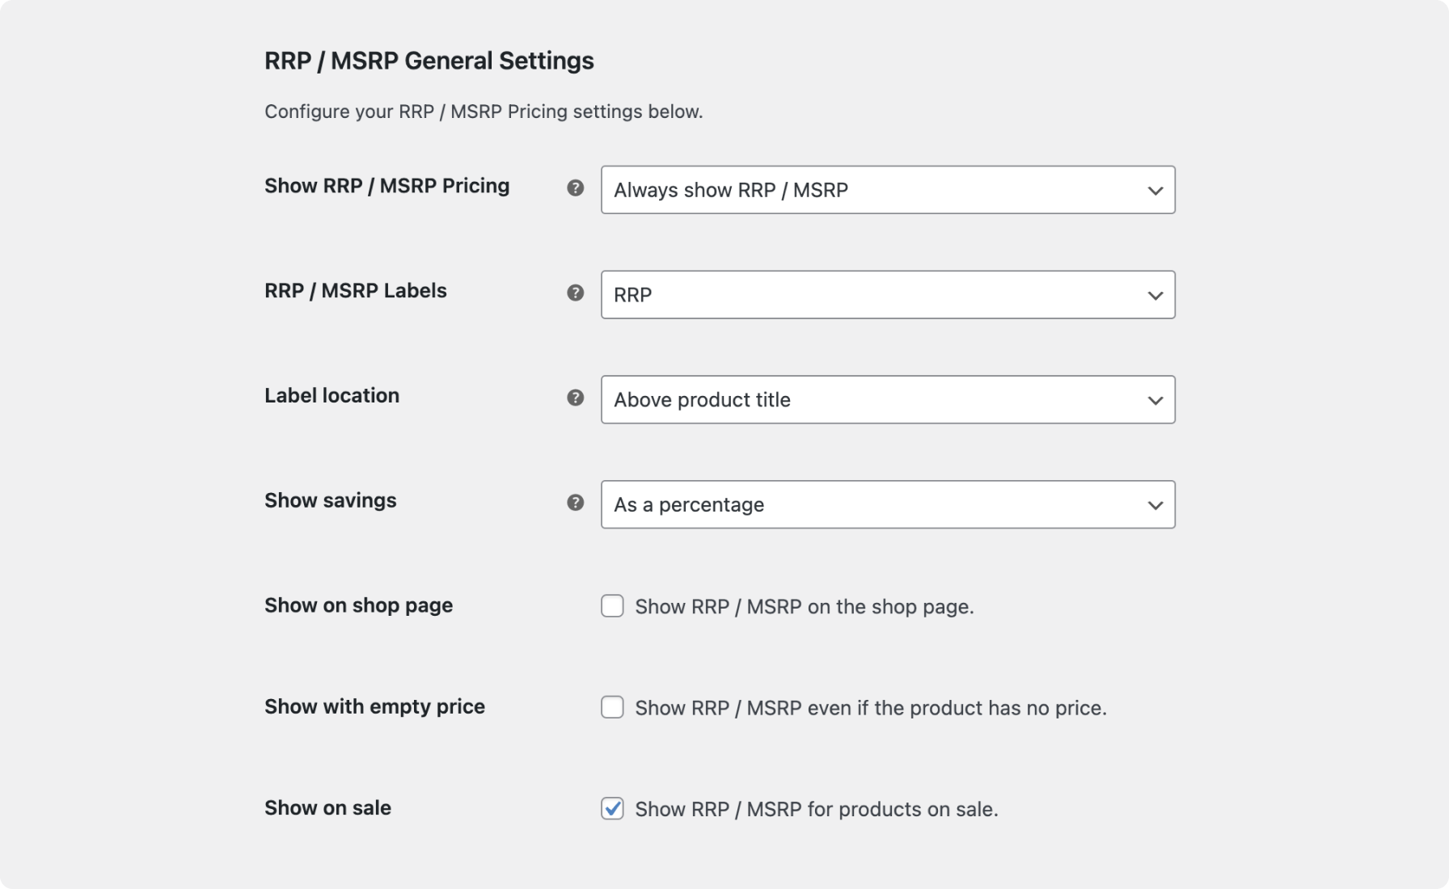
Task: Click the RRP / MSRP Labels help icon
Action: click(575, 293)
